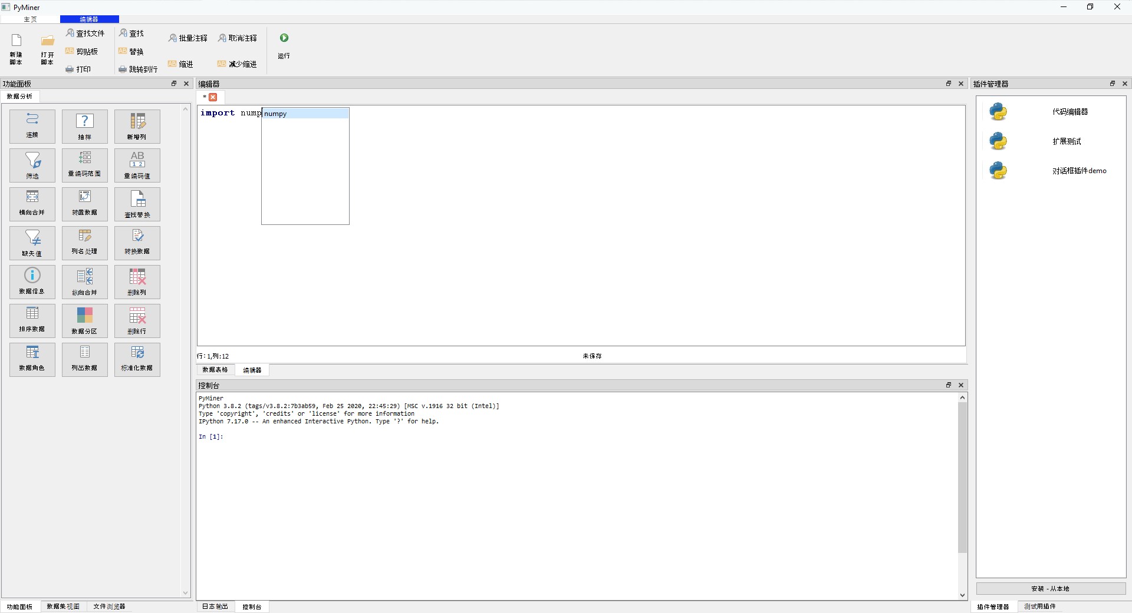Switch to the 功能面板 bottom tab
Image resolution: width=1132 pixels, height=613 pixels.
[20, 607]
